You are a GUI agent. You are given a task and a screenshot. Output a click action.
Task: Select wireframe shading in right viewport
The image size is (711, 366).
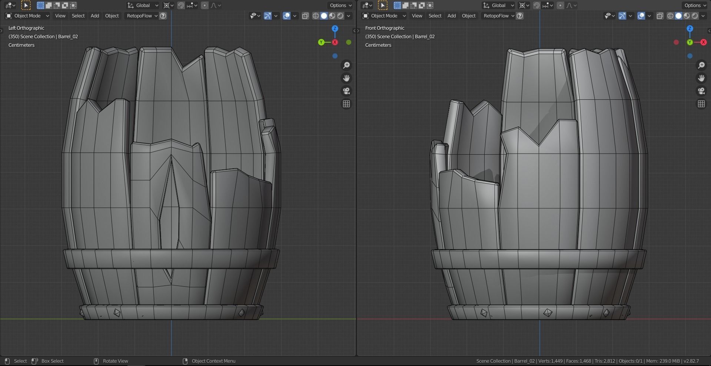point(670,16)
